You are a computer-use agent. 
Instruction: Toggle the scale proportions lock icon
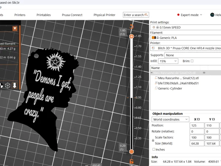click(153, 141)
